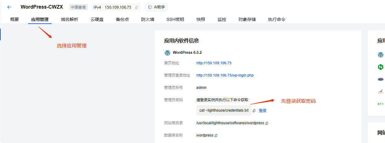
Task: Click the 应用内软件信息 heading
Action: [181, 41]
